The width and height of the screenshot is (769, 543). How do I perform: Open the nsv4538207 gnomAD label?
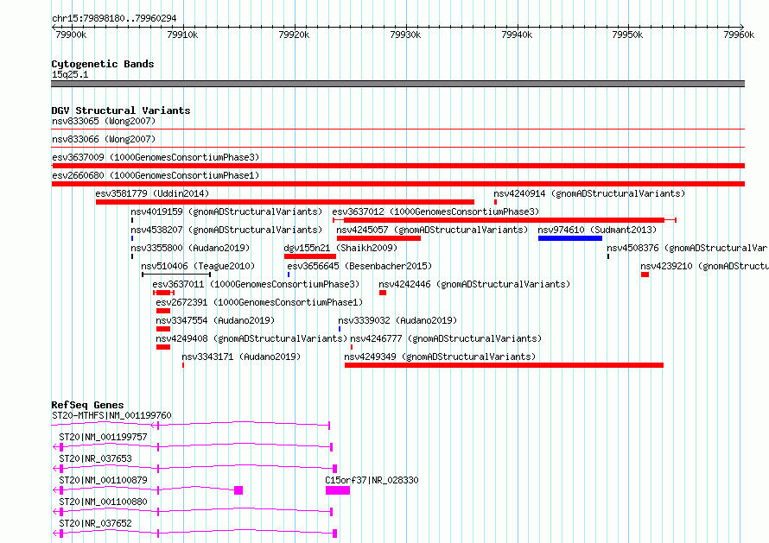click(226, 230)
